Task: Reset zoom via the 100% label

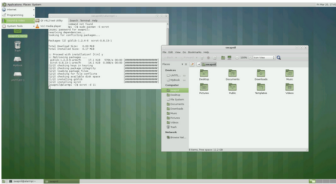Action: (x=243, y=58)
